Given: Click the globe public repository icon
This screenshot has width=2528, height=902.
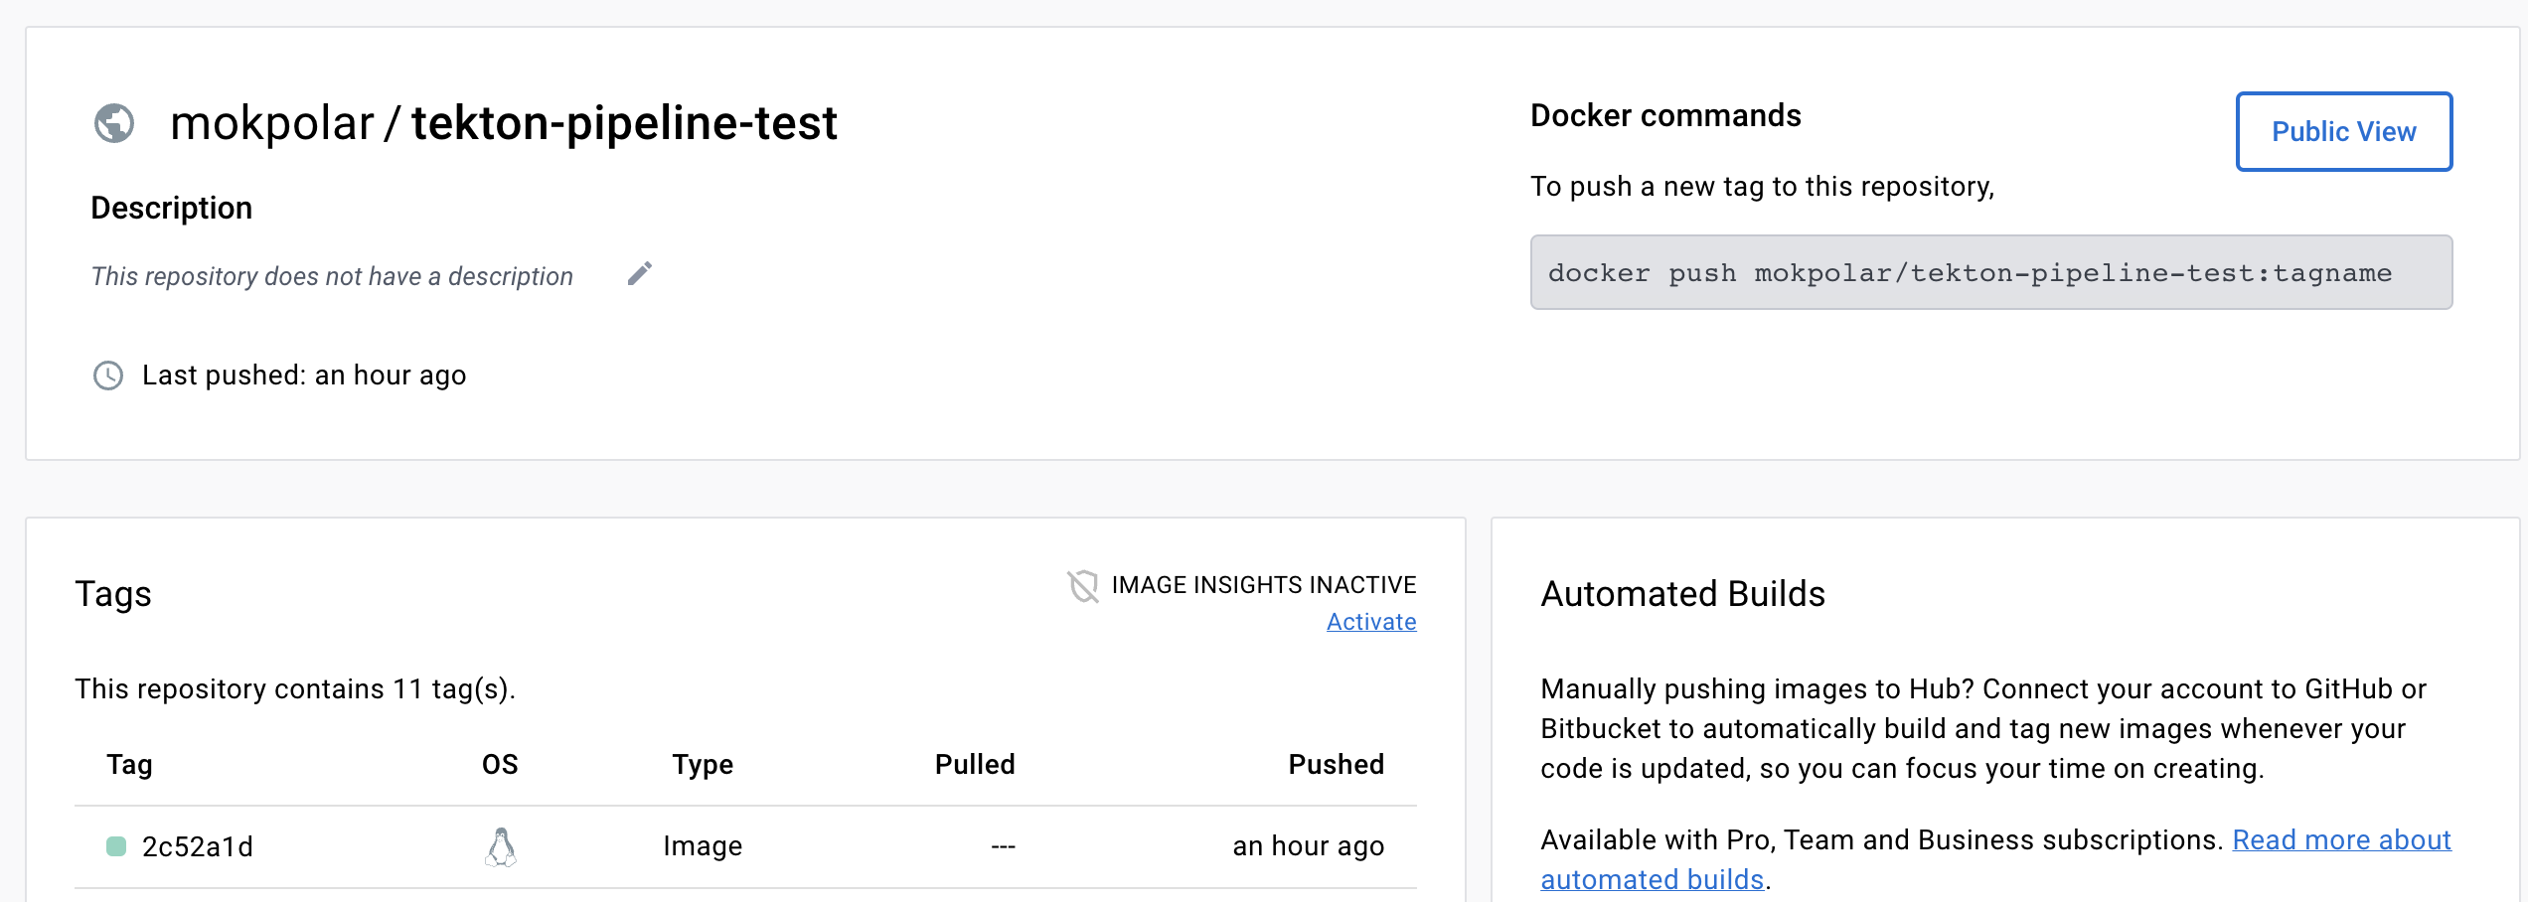Looking at the screenshot, I should click(114, 124).
